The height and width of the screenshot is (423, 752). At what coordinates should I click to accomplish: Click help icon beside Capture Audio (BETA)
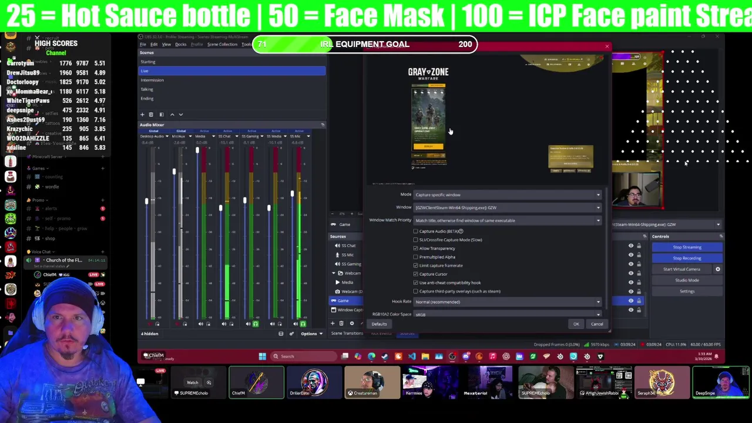click(x=461, y=231)
